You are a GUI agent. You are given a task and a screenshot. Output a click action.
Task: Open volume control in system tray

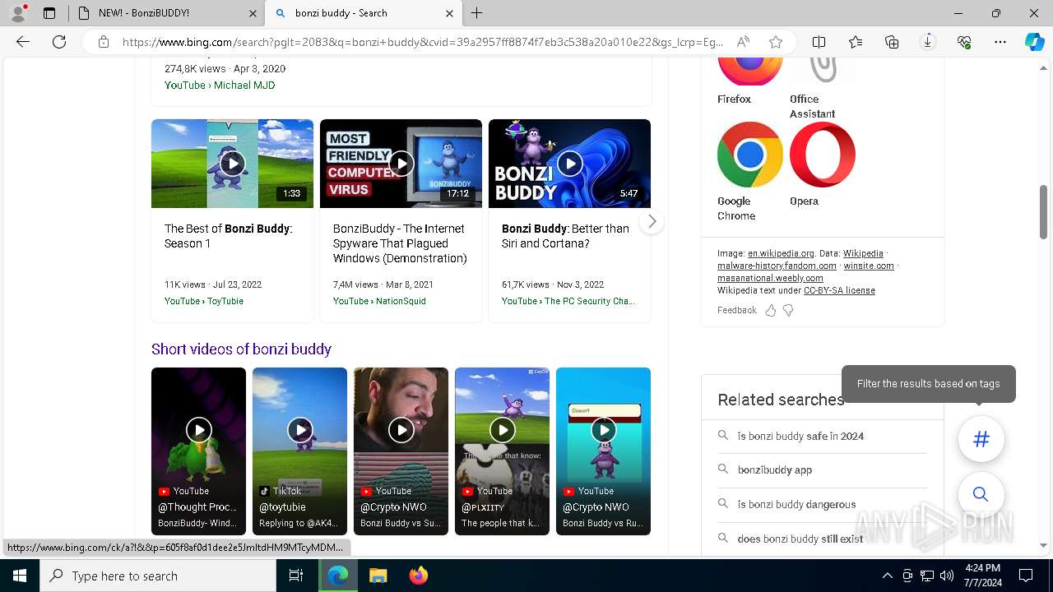[946, 576]
